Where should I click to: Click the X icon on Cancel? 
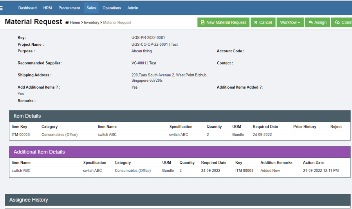click(256, 23)
